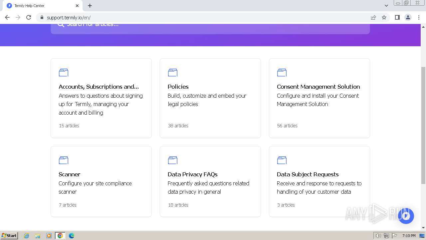Open File Explorer from the taskbar

tap(38, 236)
